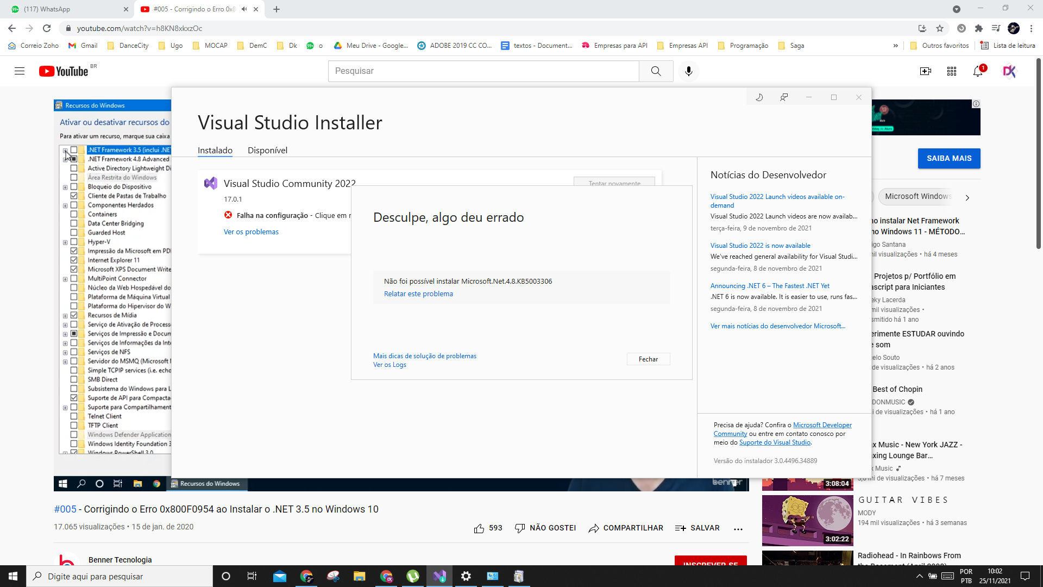
Task: Reload the browser page
Action: point(47,28)
